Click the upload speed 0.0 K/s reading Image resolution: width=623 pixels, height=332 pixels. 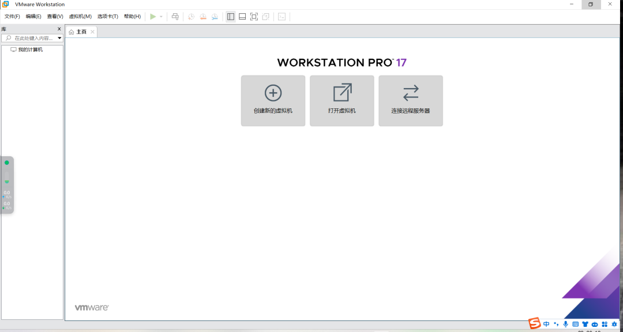tap(7, 195)
